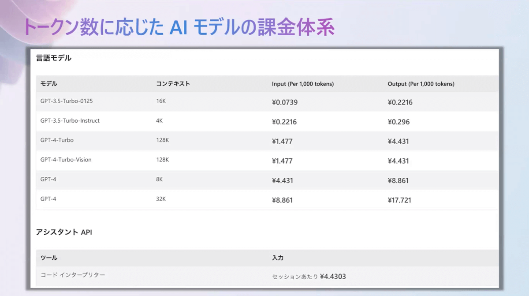529x296 pixels.
Task: Click the モデル column header
Action: (49, 84)
